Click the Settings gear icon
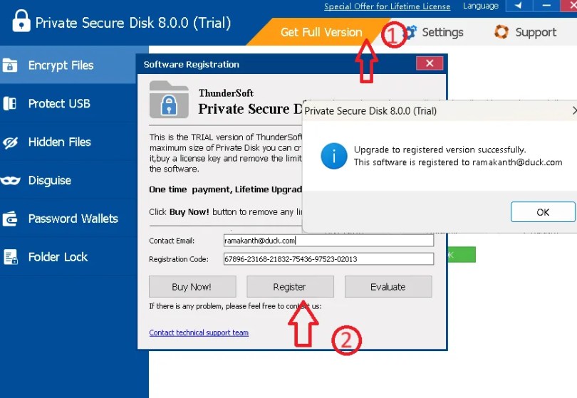This screenshot has width=577, height=398. (x=410, y=32)
